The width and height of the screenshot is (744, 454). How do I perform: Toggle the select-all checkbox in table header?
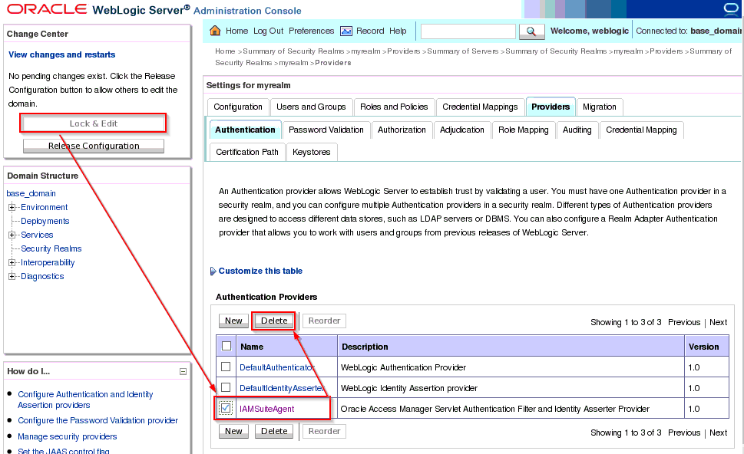coord(226,347)
